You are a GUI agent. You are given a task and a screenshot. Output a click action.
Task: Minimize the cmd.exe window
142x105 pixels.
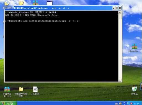[x=114, y=8]
